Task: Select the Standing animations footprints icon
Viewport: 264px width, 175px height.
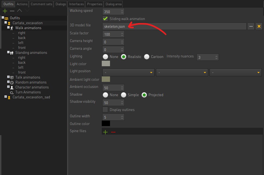Action: (12, 53)
